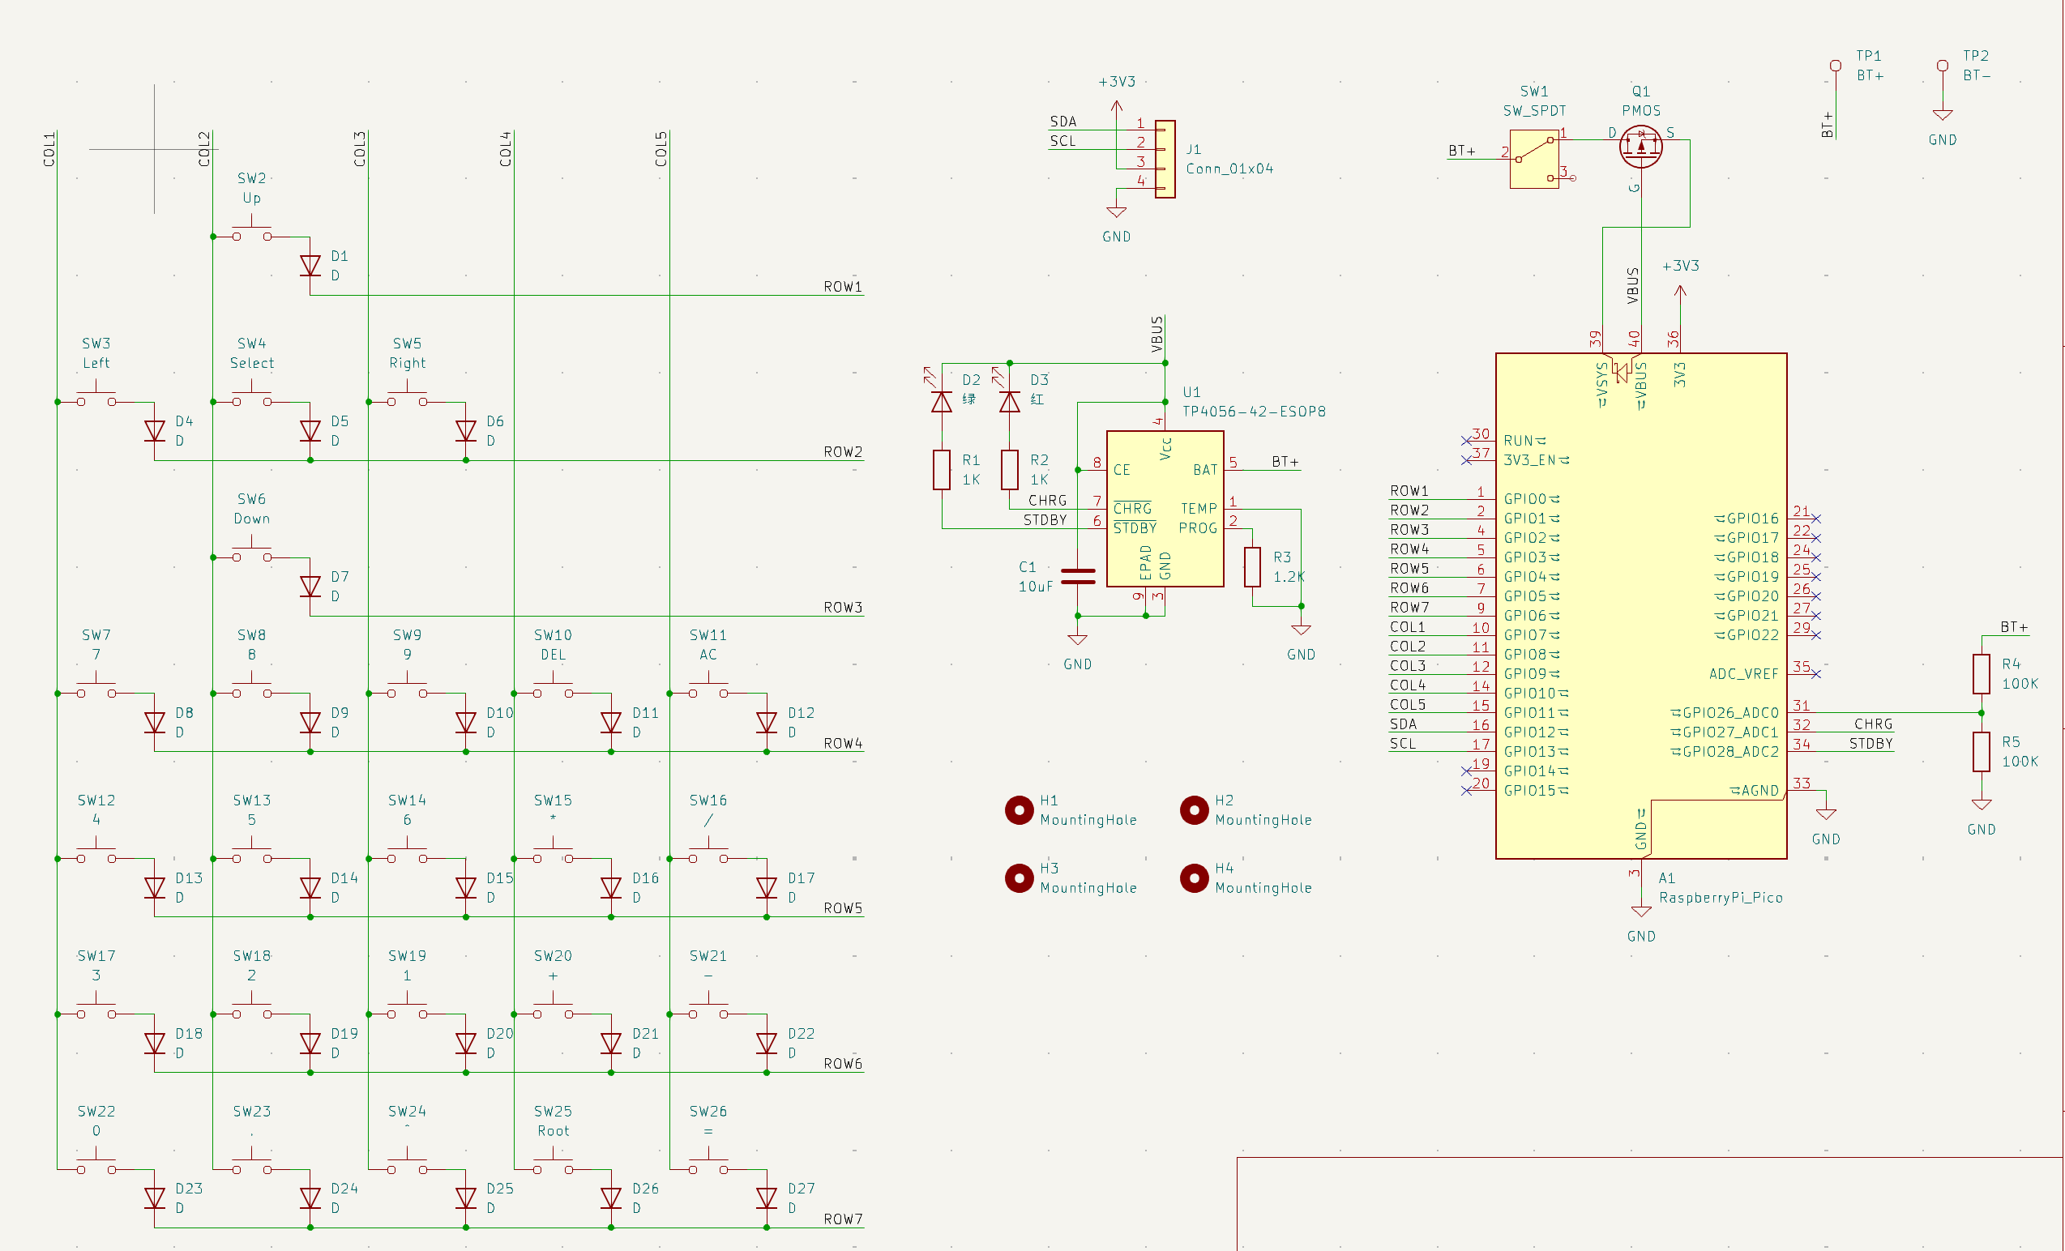Pick the D7 diode symbol
The width and height of the screenshot is (2065, 1251).
(310, 587)
